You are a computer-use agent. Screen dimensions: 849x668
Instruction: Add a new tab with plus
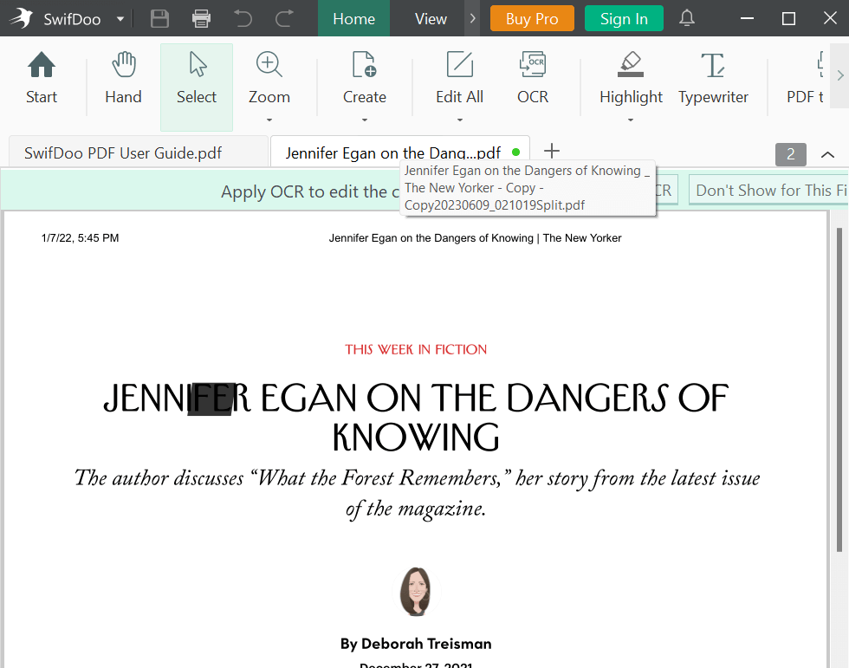(x=551, y=151)
